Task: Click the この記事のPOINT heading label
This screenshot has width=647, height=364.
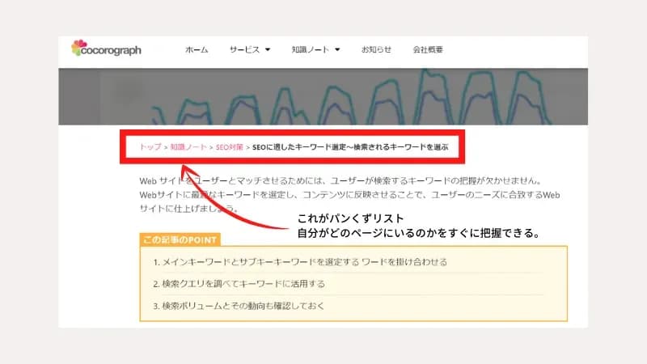Action: [180, 239]
